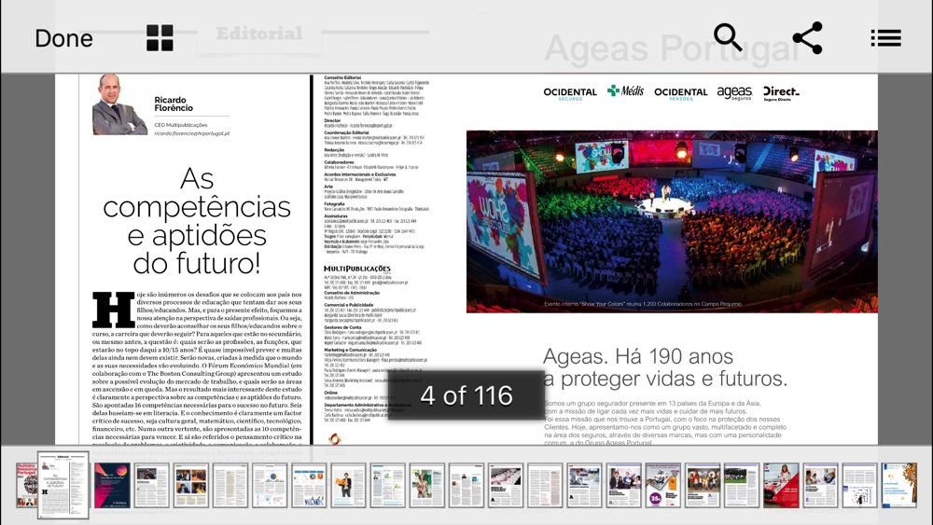Open the thumbnail with purple 35 circle
This screenshot has width=933, height=525.
coord(662,485)
